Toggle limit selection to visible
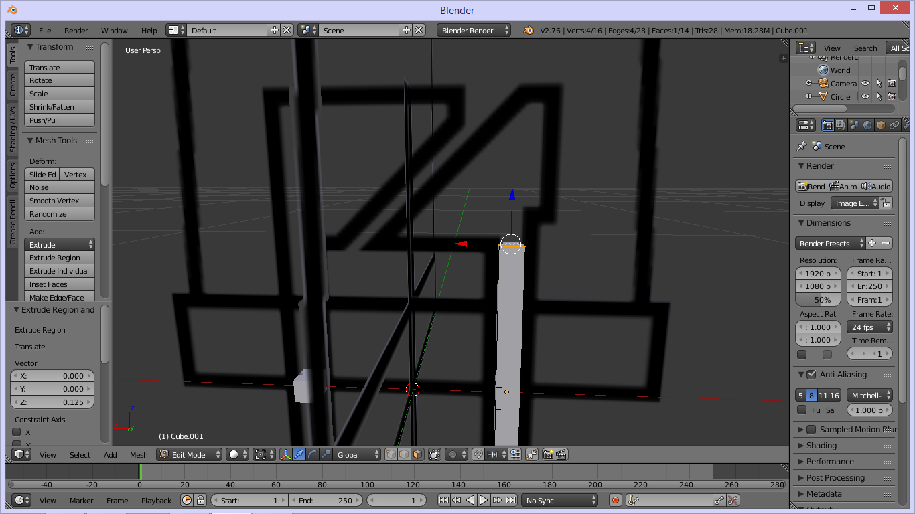Screen dimensions: 915x514 (434, 454)
